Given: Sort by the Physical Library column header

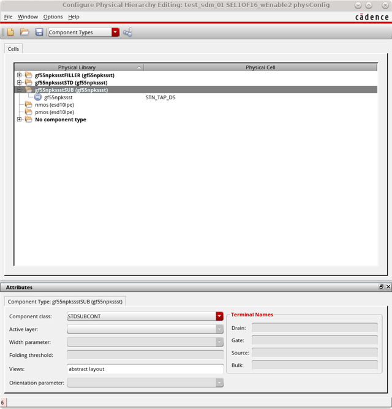Looking at the screenshot, I should pos(77,67).
